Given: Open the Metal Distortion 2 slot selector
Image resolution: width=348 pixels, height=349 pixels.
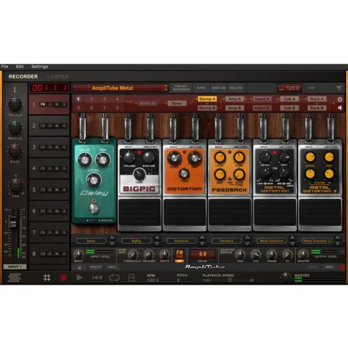Looking at the screenshot, I should click(317, 241).
